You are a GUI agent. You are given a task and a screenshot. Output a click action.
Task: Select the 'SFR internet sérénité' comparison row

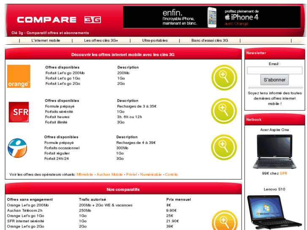pyautogui.click(x=26, y=221)
